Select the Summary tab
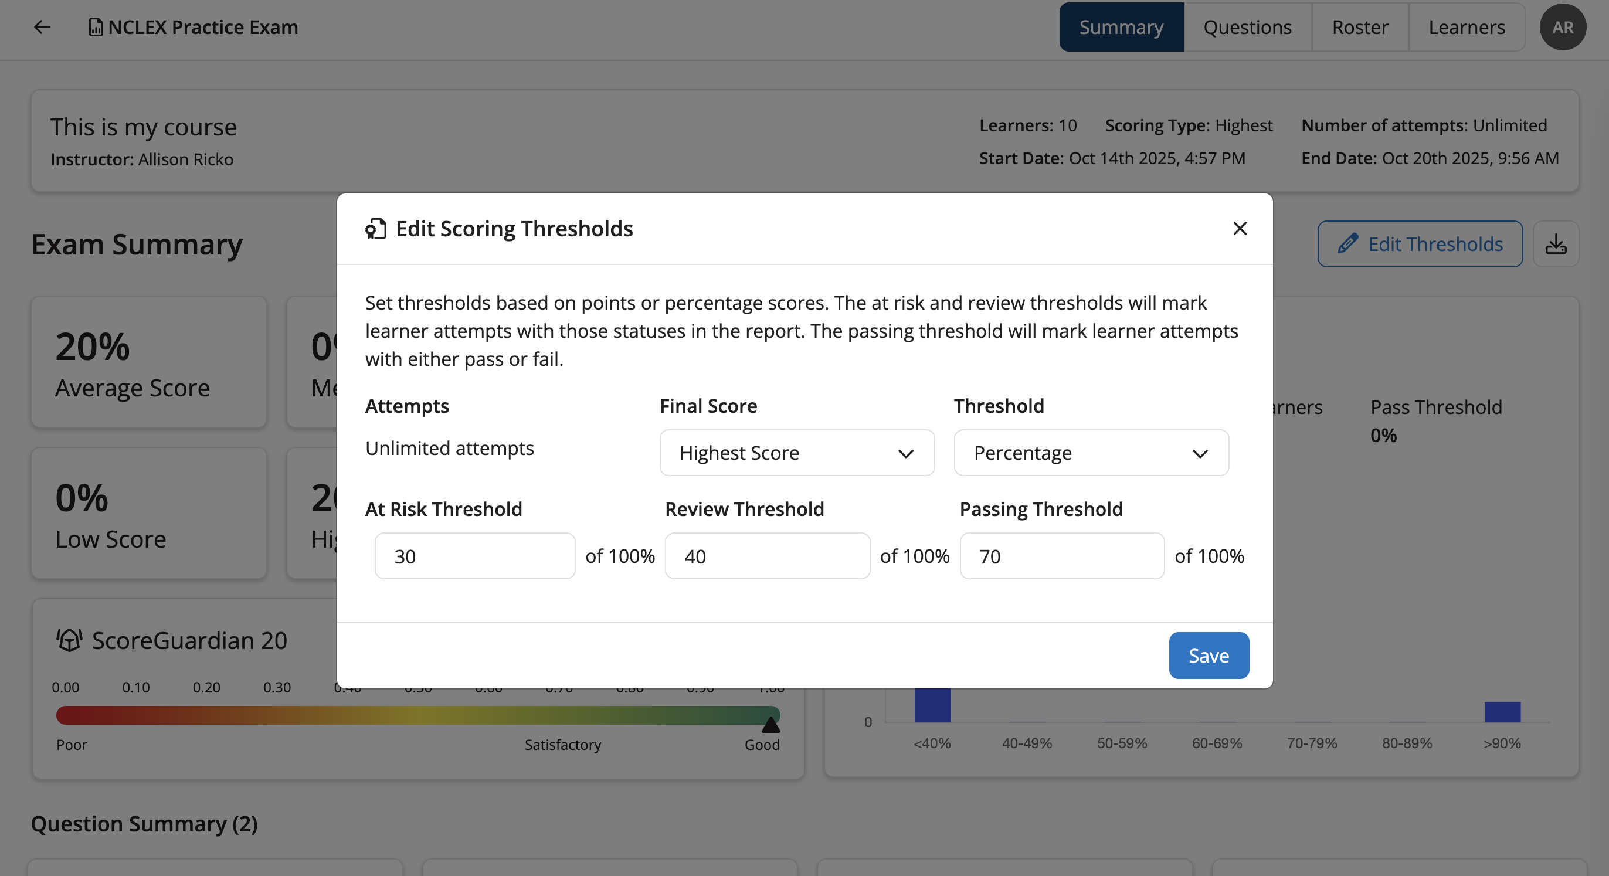Viewport: 1609px width, 876px height. click(x=1121, y=27)
